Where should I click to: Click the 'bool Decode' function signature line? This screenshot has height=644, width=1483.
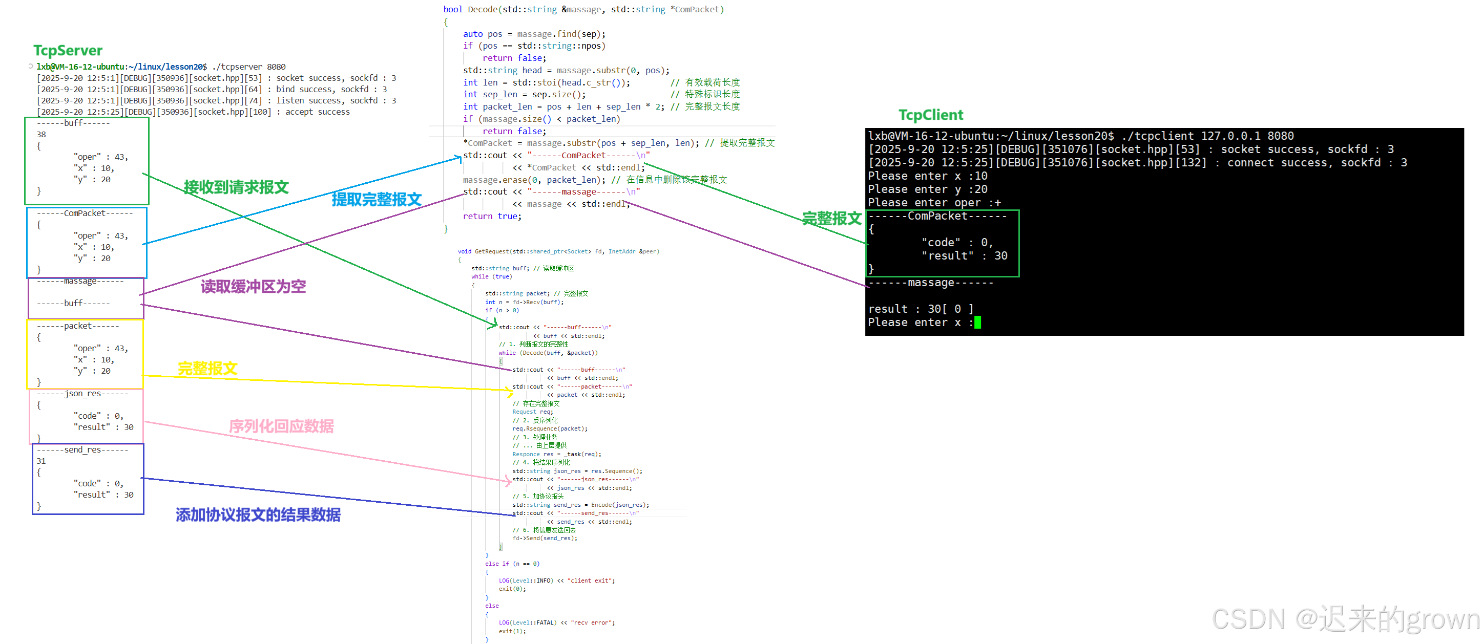[x=583, y=9]
